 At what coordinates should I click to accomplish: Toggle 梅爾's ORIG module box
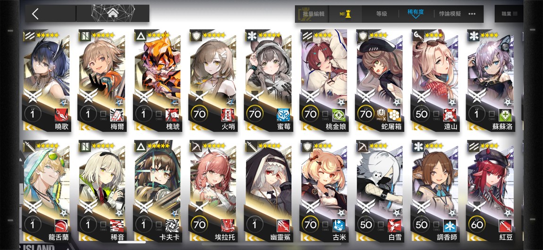point(103,114)
